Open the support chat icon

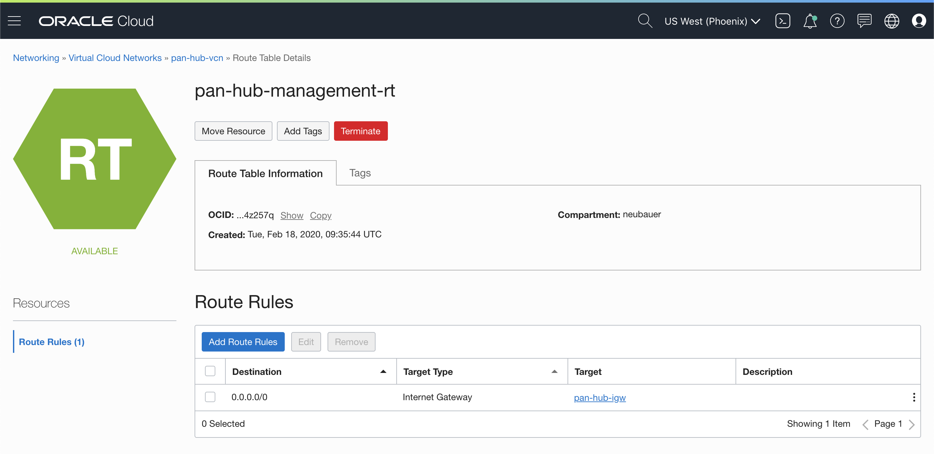(x=864, y=21)
